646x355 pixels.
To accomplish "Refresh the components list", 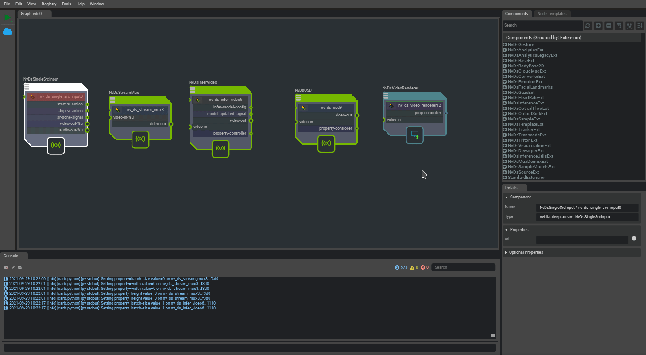I will [588, 26].
